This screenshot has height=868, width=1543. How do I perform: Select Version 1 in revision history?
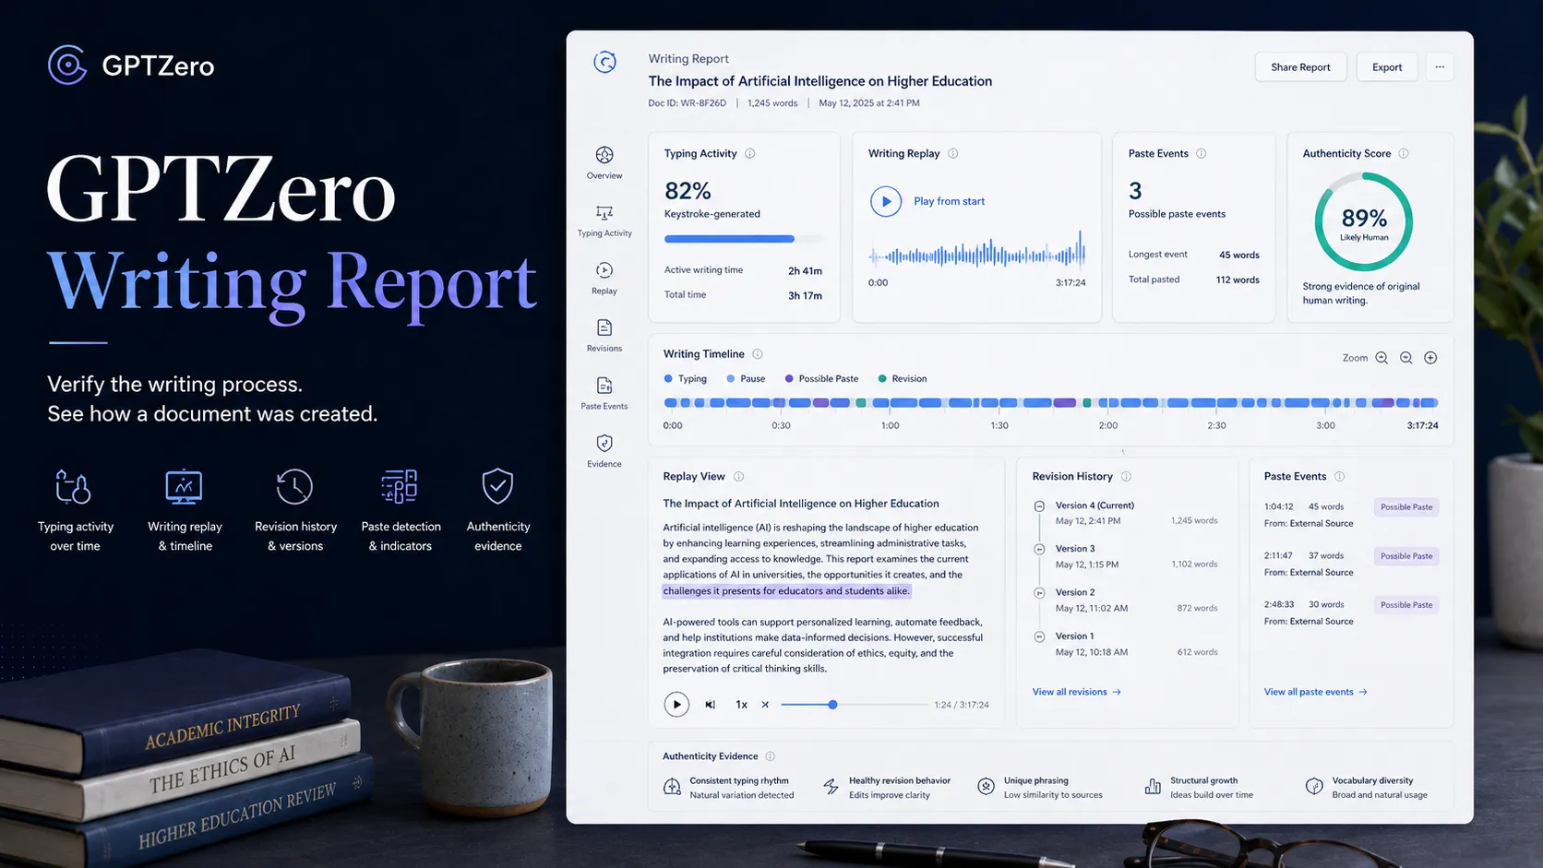point(1126,644)
